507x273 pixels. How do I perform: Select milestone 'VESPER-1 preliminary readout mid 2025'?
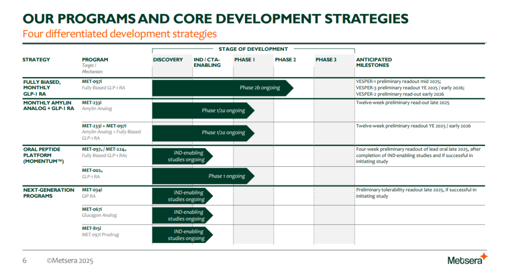point(399,81)
